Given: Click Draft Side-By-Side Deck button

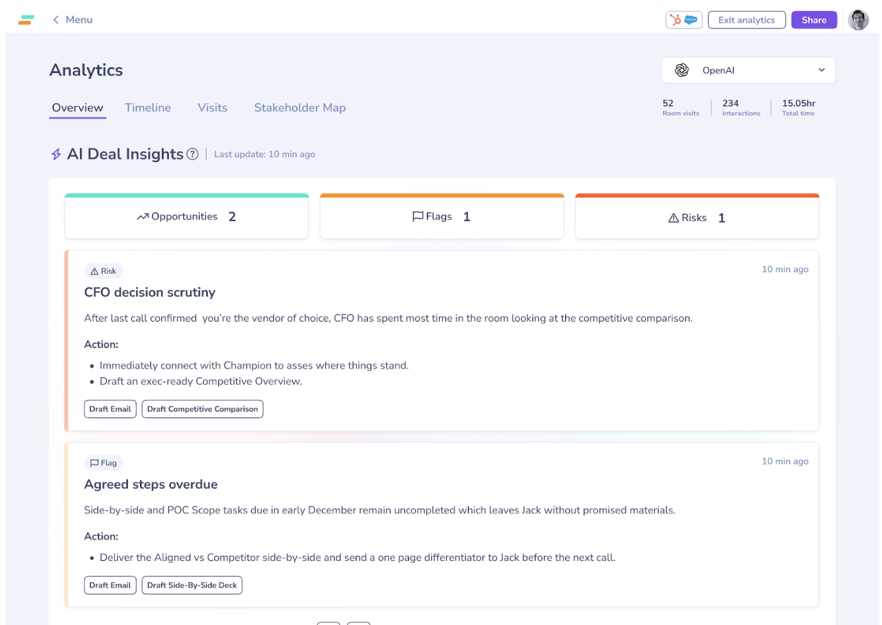Looking at the screenshot, I should pos(192,585).
